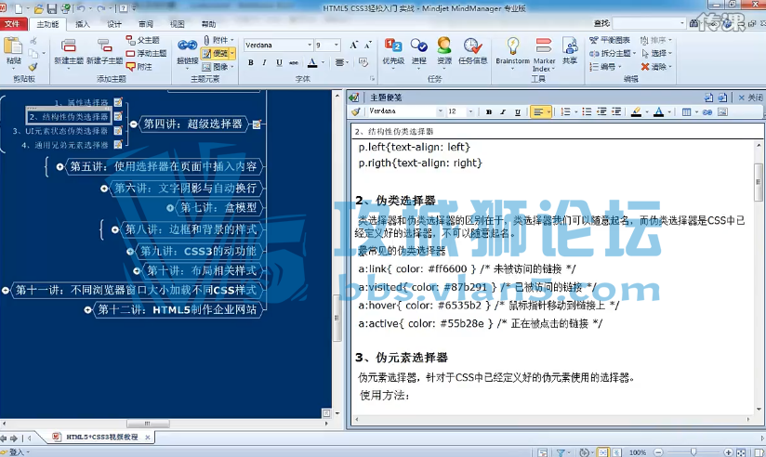This screenshot has width=766, height=457.
Task: Toggle Italic in ribbon font group
Action: [x=264, y=62]
